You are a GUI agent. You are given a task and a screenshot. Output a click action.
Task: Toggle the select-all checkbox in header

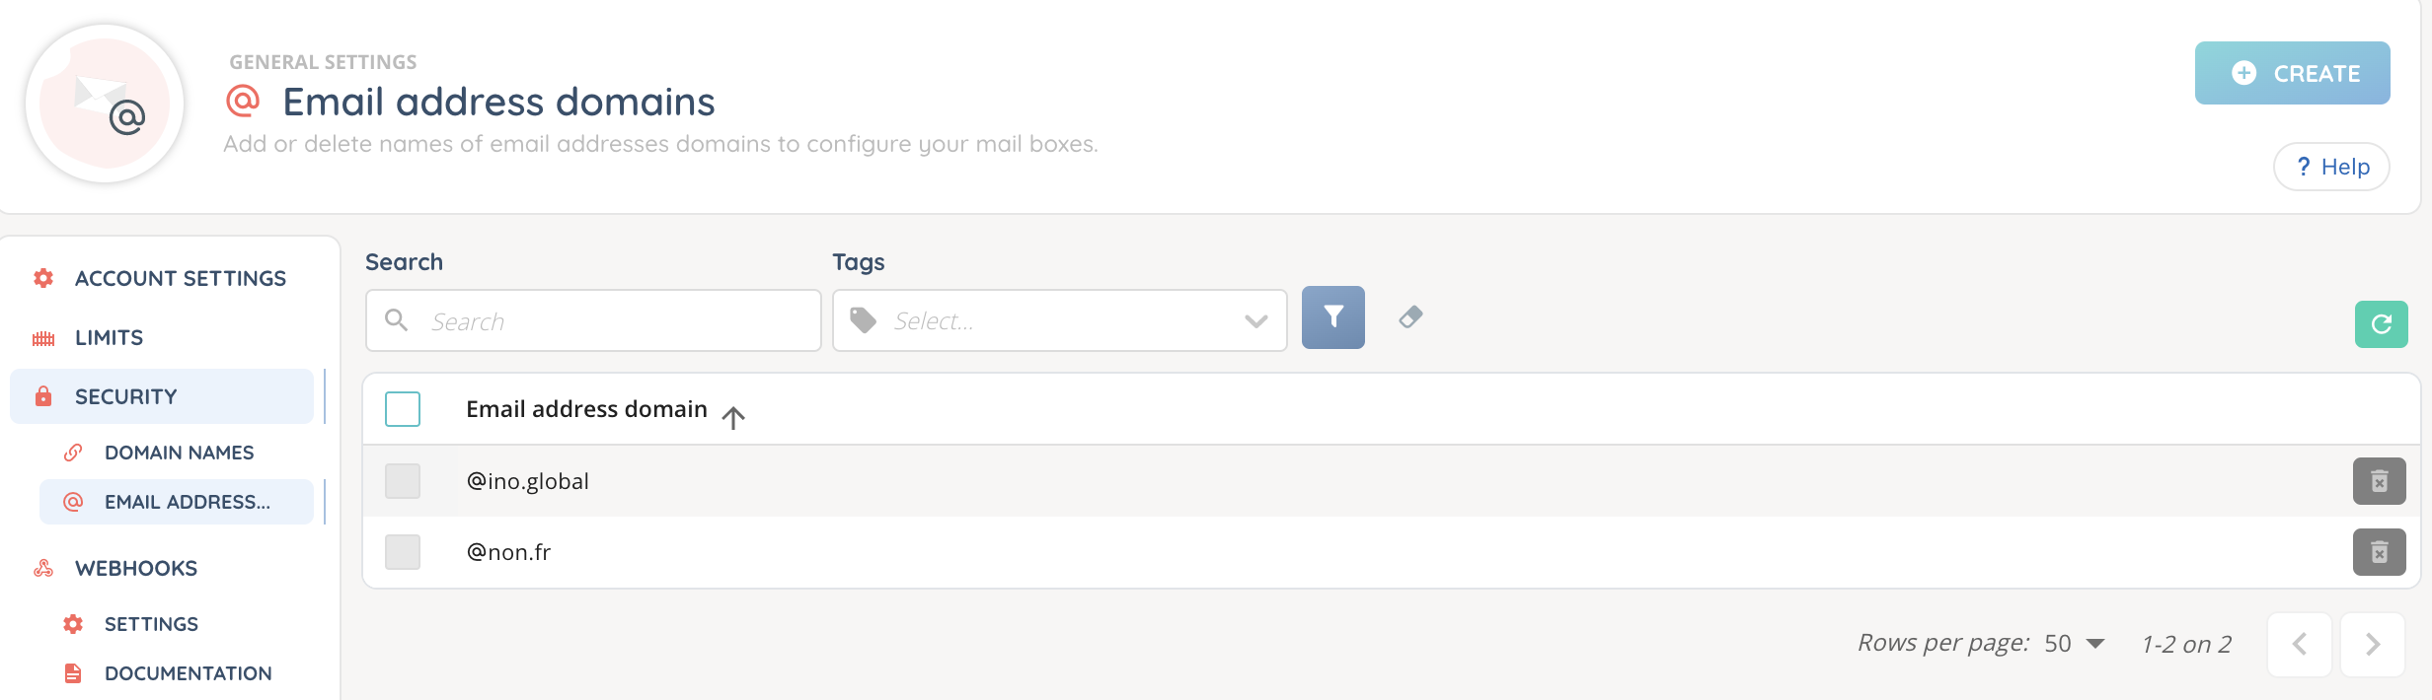tap(403, 409)
